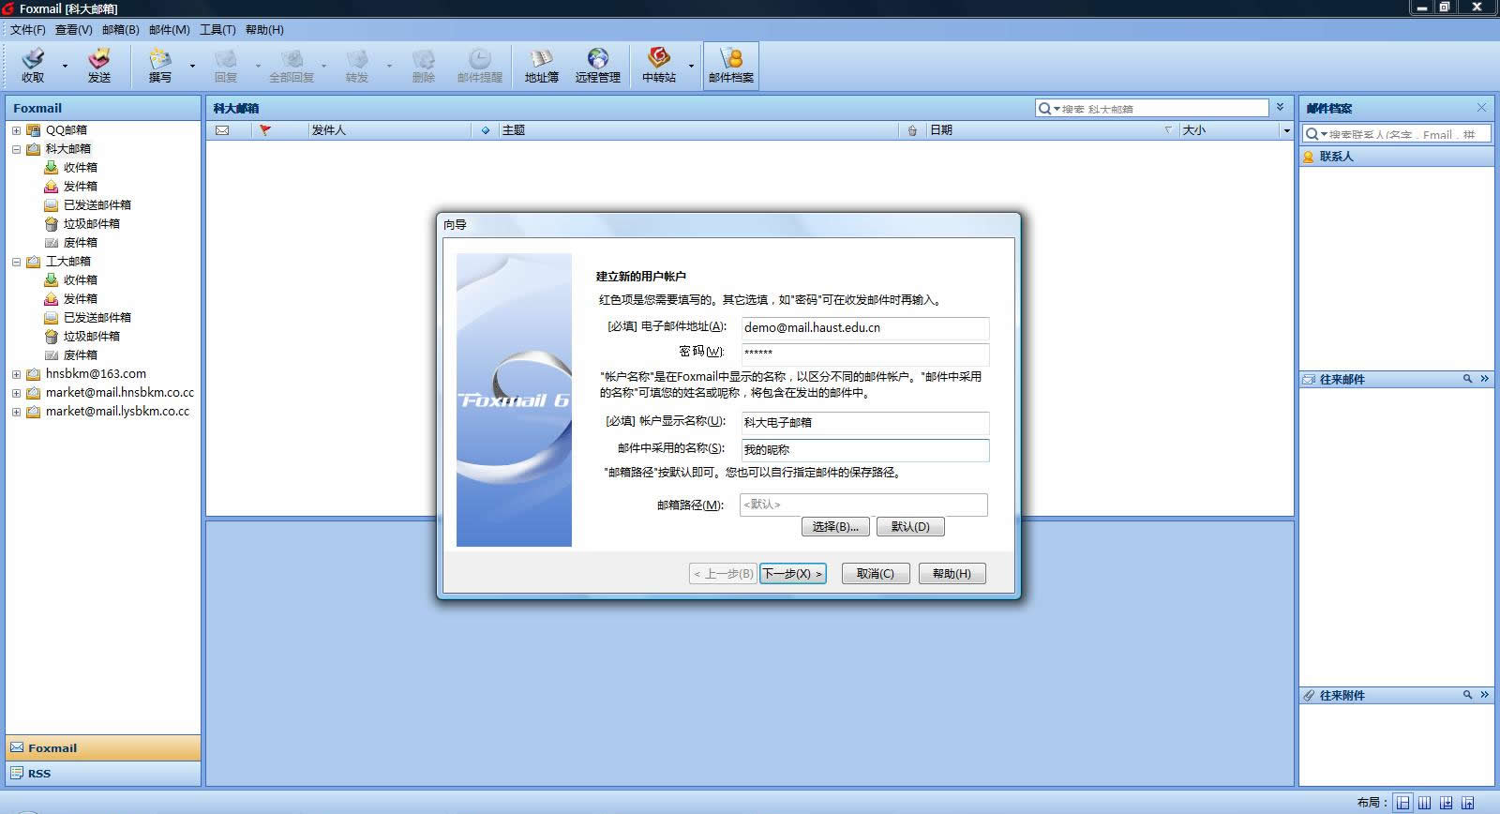The height and width of the screenshot is (814, 1500).
Task: Open the 邮箱(B) menu
Action: [120, 30]
